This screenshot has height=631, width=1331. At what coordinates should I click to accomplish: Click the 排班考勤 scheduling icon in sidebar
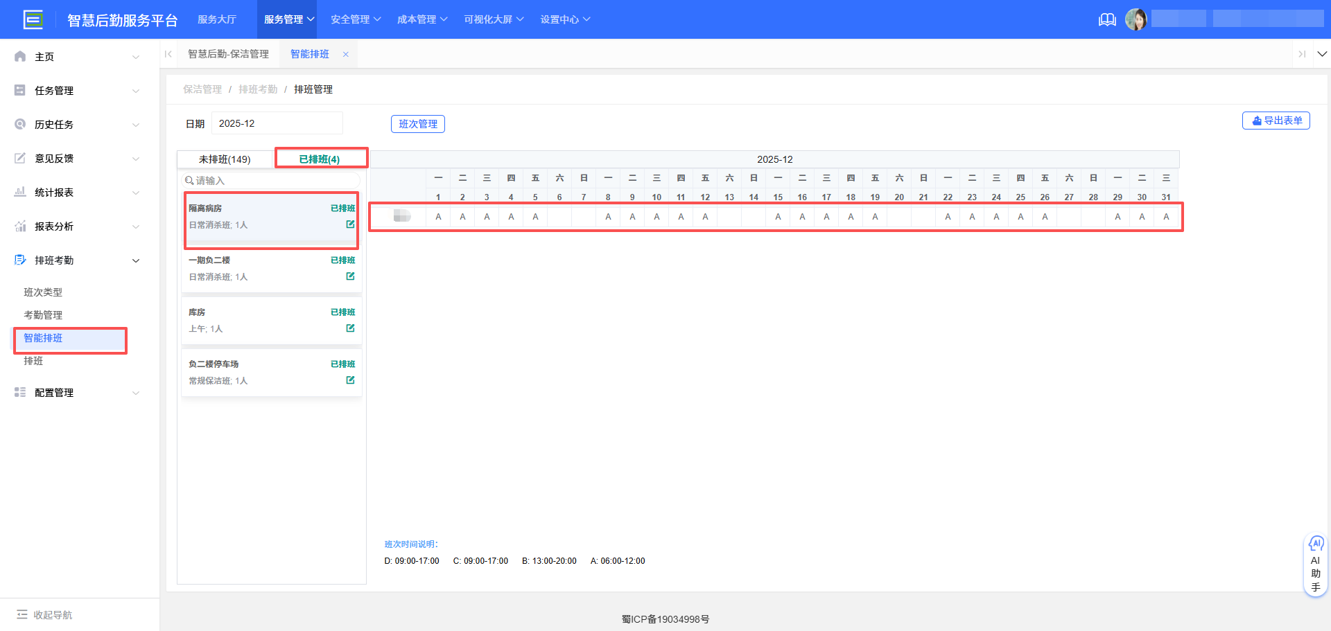pos(20,260)
